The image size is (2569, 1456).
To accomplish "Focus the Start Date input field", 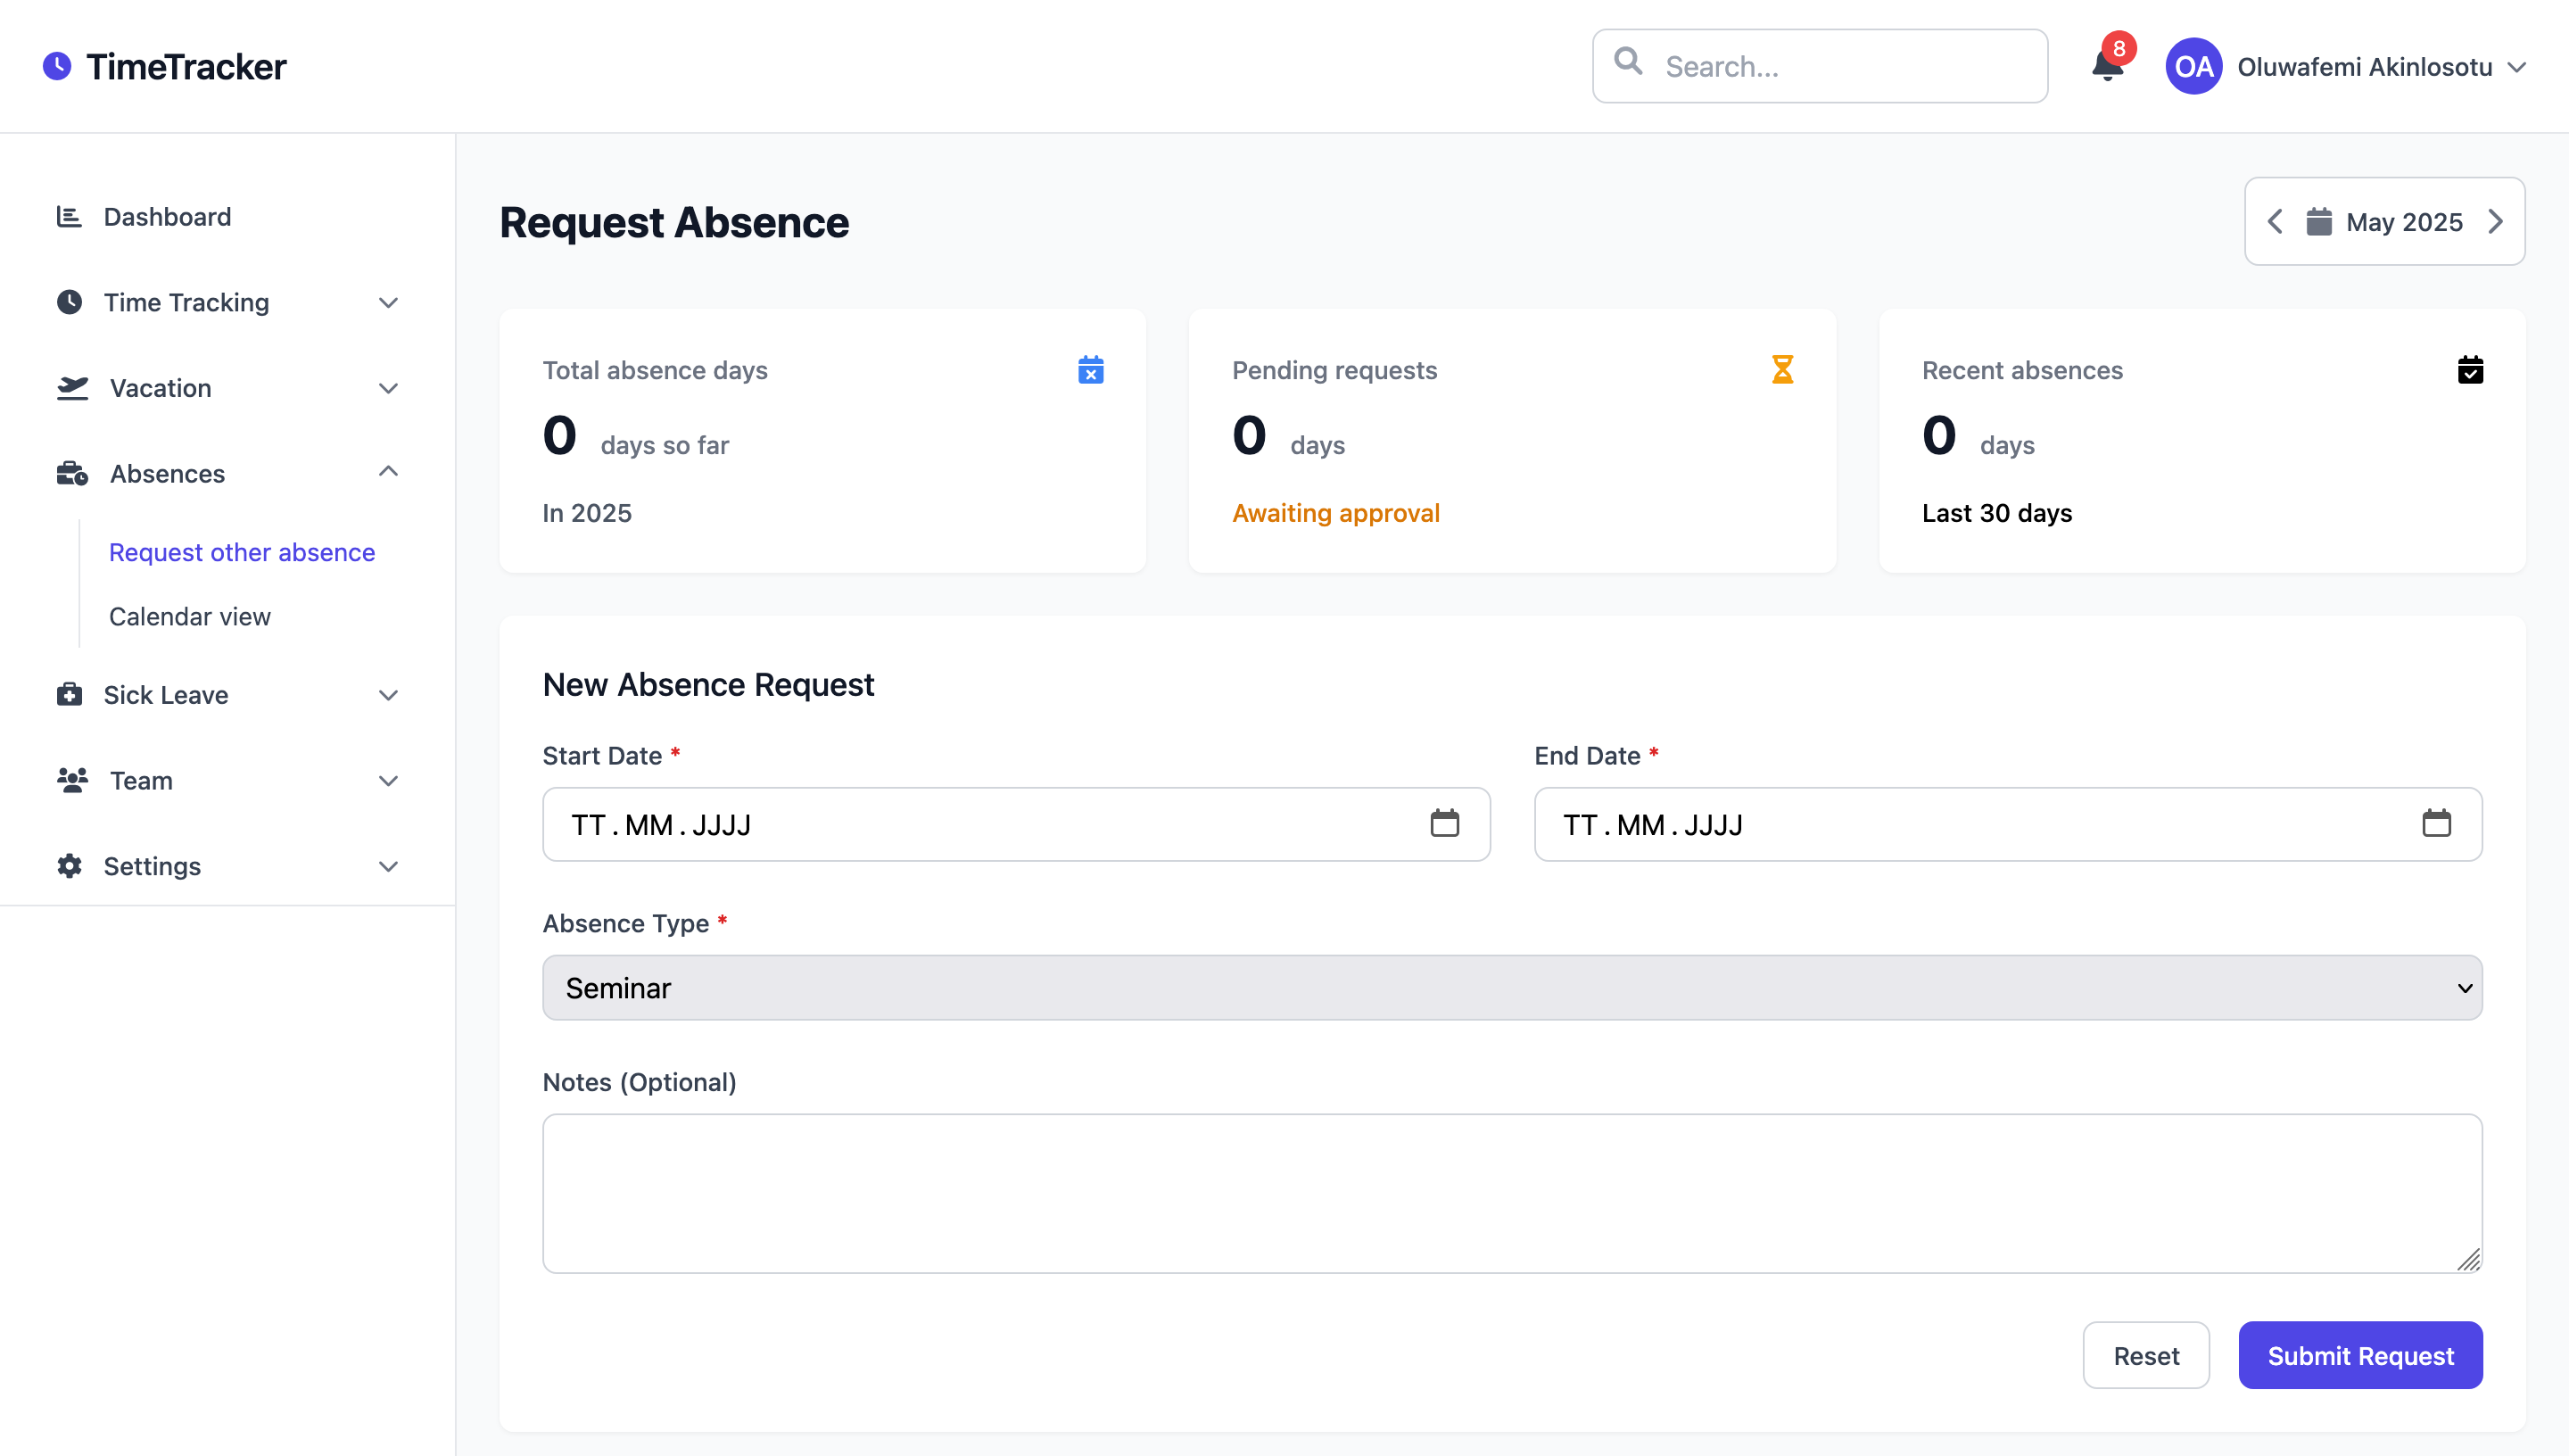I will coord(1016,824).
